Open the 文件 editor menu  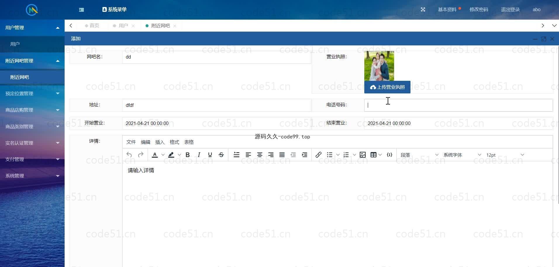coord(131,142)
